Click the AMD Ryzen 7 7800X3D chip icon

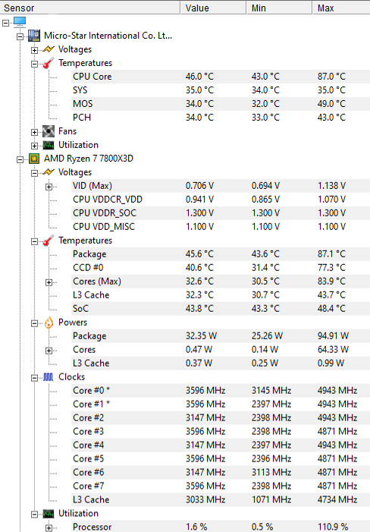pyautogui.click(x=34, y=159)
